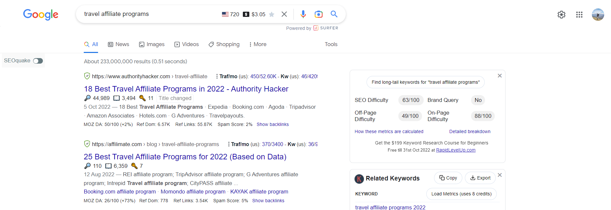Select the All search tab

tap(91, 44)
